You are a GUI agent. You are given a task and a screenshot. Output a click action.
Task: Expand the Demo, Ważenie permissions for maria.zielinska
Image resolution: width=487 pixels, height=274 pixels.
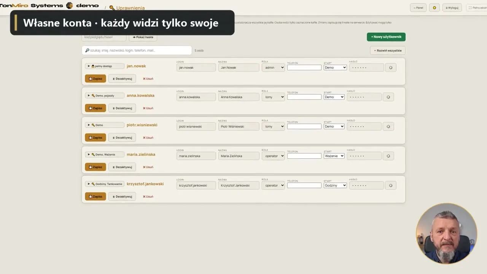click(x=105, y=155)
